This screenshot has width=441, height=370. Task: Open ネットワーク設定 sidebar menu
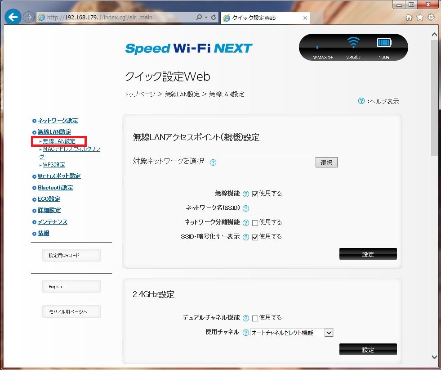point(58,121)
